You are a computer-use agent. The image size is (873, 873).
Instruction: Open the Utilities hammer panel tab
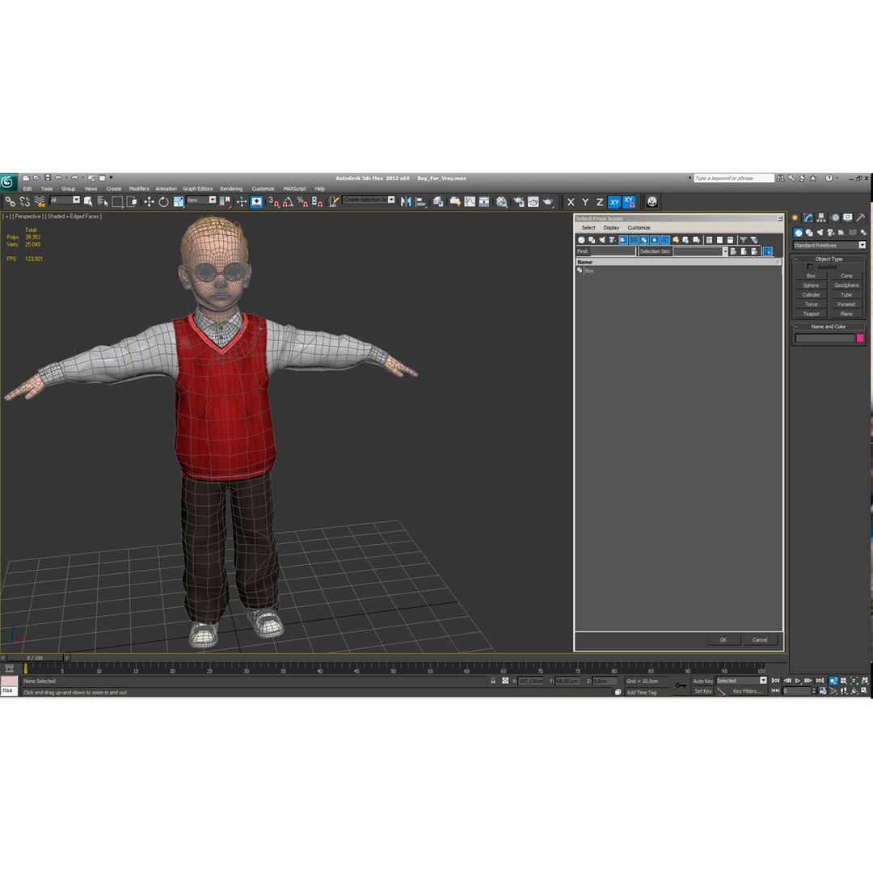tap(861, 217)
